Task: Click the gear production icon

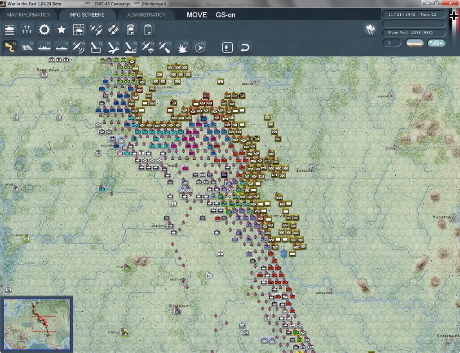Action: (x=44, y=30)
